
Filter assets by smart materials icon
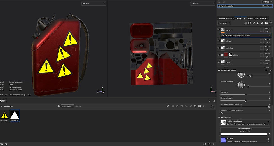coord(177,106)
